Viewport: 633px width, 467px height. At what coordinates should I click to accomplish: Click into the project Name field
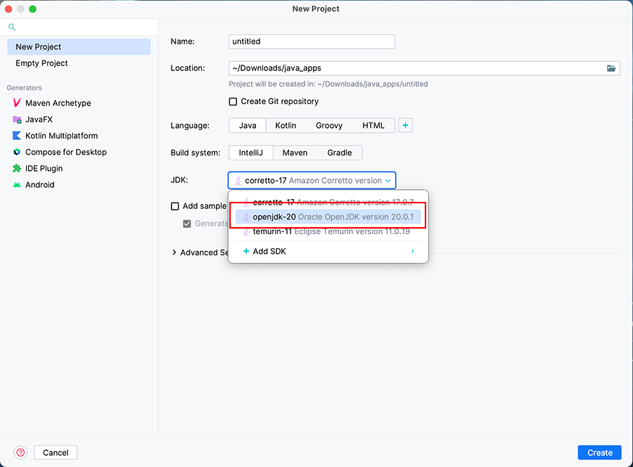point(312,41)
